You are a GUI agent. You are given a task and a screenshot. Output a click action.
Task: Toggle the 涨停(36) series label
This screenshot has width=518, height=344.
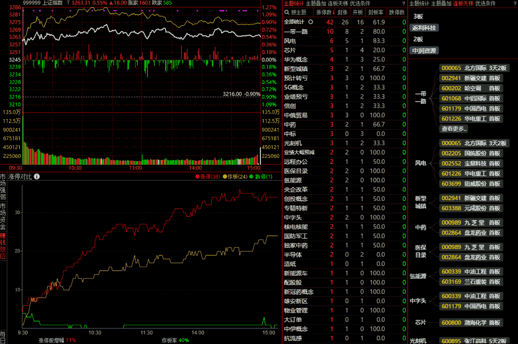click(x=210, y=176)
